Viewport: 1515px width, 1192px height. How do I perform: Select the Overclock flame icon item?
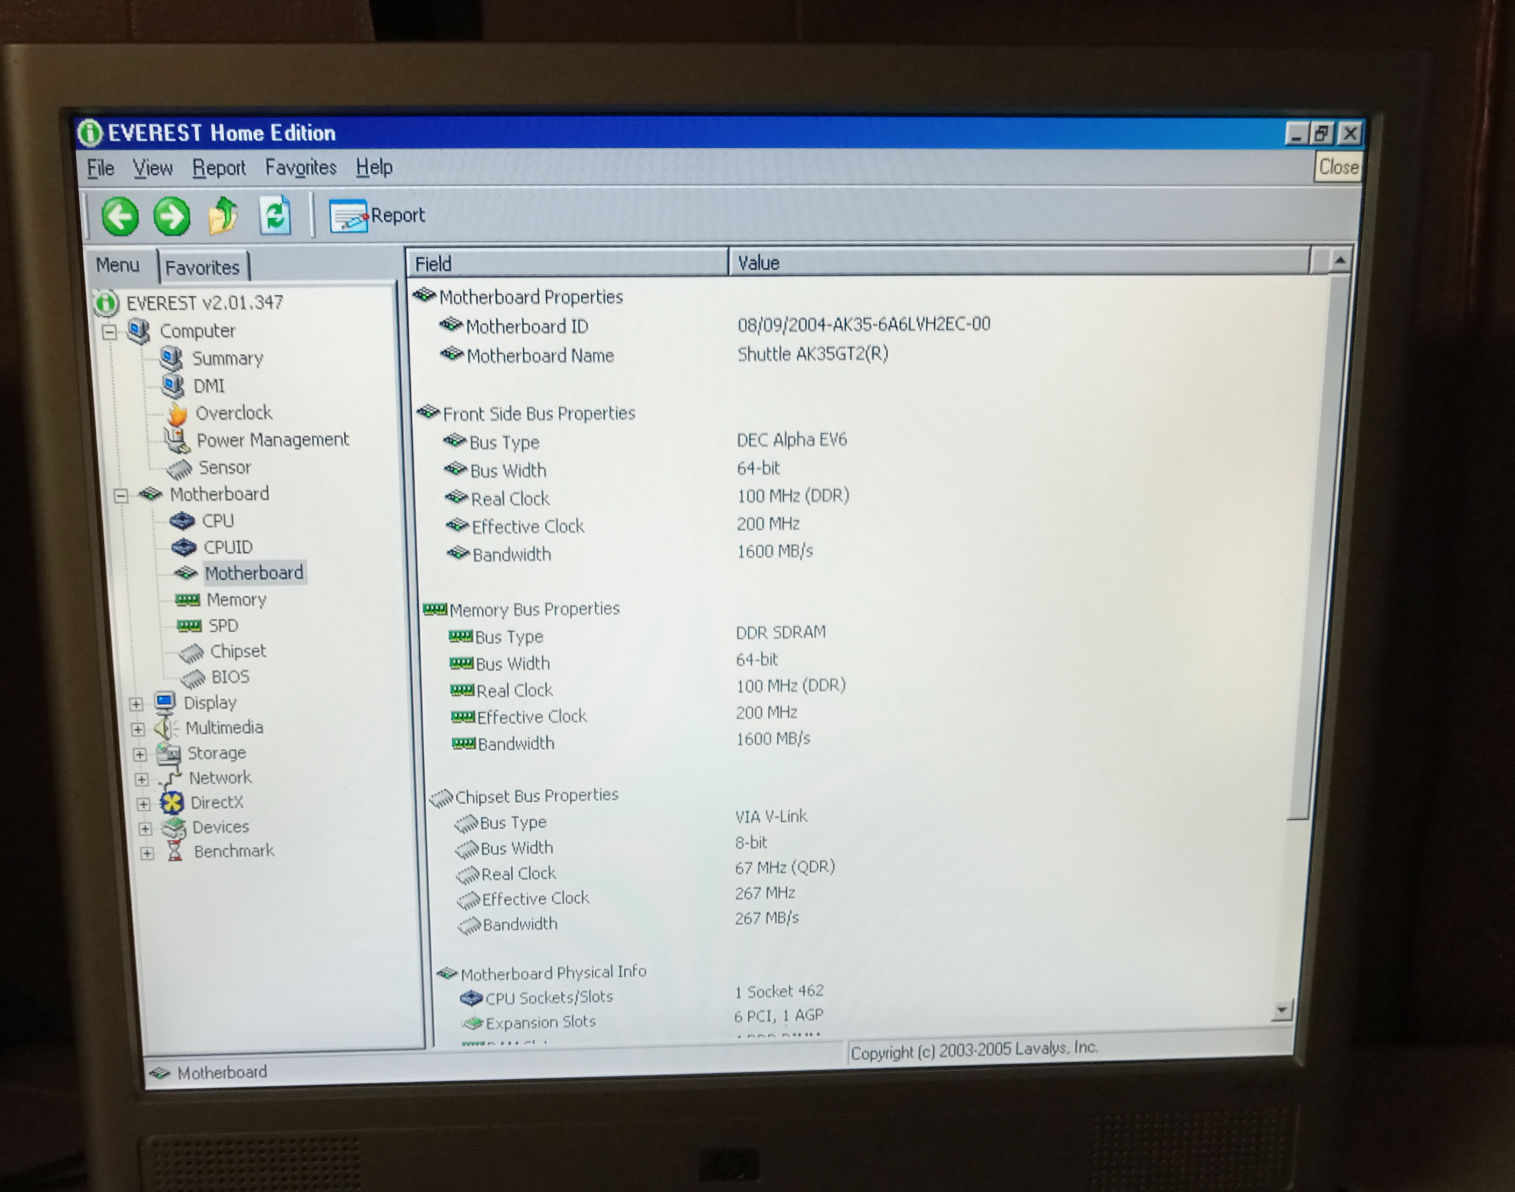233,413
